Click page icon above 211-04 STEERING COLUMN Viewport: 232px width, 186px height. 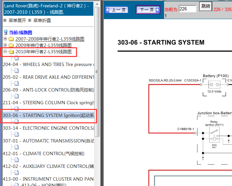tap(17, 96)
